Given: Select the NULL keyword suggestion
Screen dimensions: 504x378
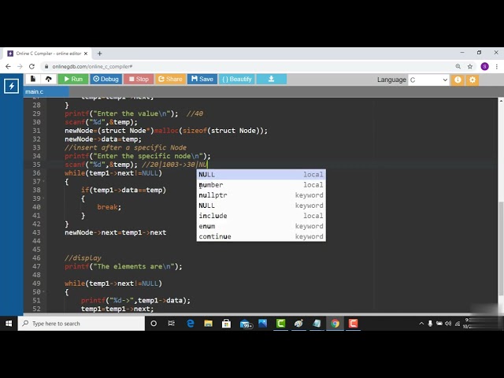Looking at the screenshot, I should click(x=261, y=206).
